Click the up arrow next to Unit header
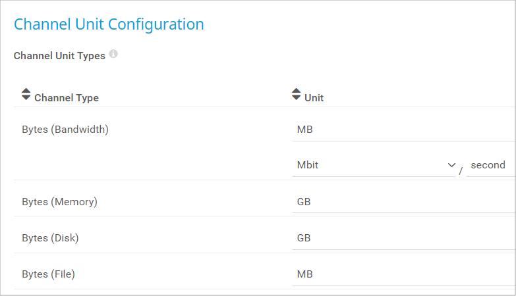This screenshot has width=516, height=296. point(296,91)
